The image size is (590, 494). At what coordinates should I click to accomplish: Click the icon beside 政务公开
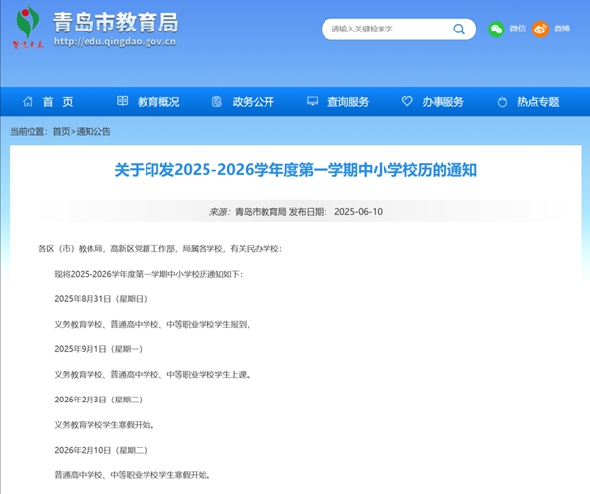(x=216, y=102)
